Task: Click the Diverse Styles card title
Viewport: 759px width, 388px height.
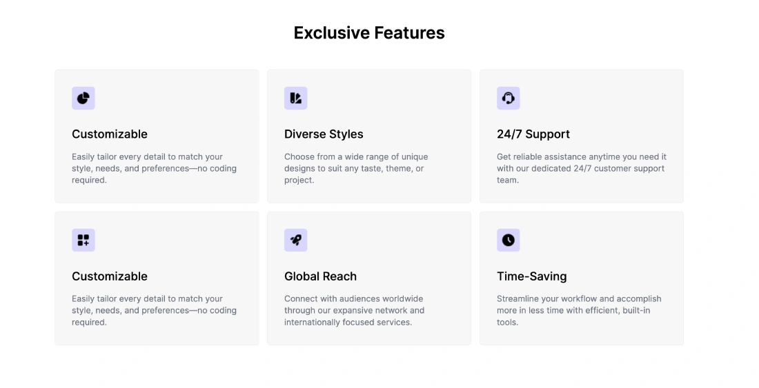Action: 324,134
